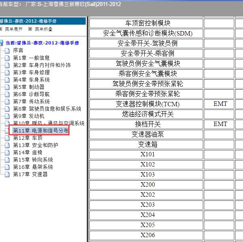The image size is (243, 242).
Task: Select 第14章 座椅 chapter
Action: [28, 152]
